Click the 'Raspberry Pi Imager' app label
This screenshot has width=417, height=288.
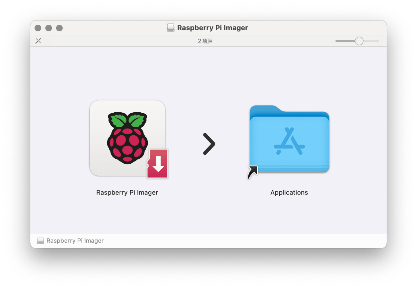[x=127, y=192]
